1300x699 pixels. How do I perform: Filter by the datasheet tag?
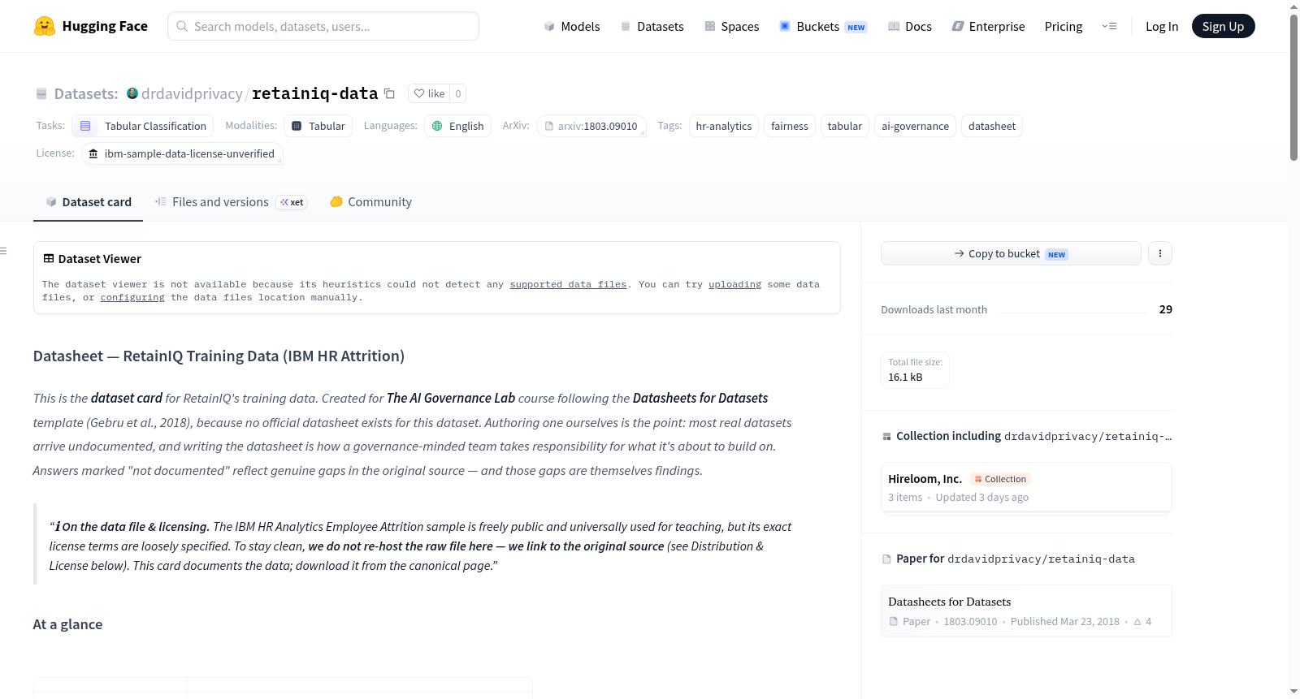(x=992, y=126)
